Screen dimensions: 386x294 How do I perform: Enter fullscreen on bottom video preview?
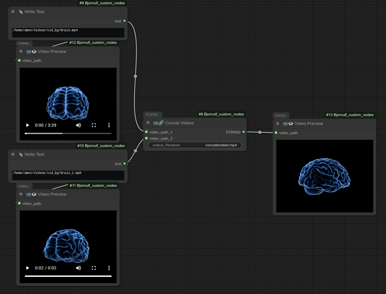(94, 268)
